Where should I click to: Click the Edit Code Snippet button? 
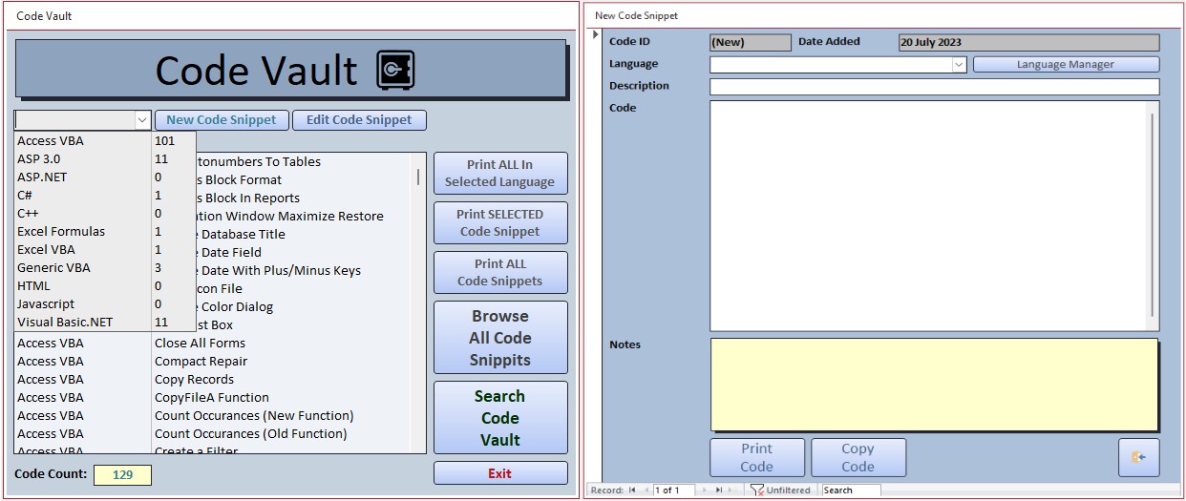359,120
